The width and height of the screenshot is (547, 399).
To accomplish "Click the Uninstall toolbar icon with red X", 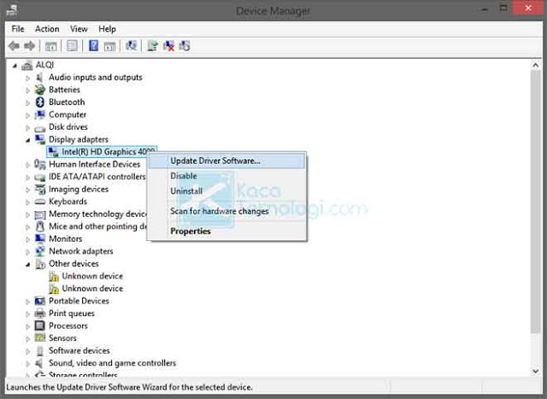I will click(x=169, y=45).
